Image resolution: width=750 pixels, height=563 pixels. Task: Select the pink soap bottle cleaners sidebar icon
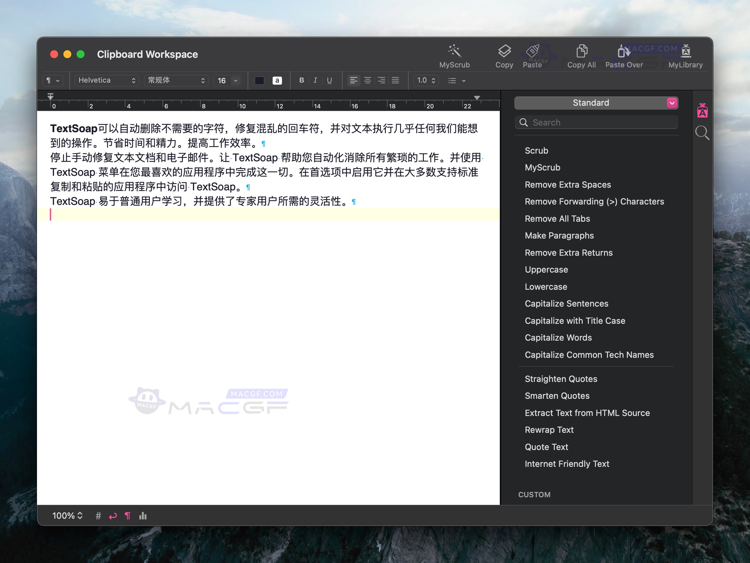pyautogui.click(x=703, y=110)
